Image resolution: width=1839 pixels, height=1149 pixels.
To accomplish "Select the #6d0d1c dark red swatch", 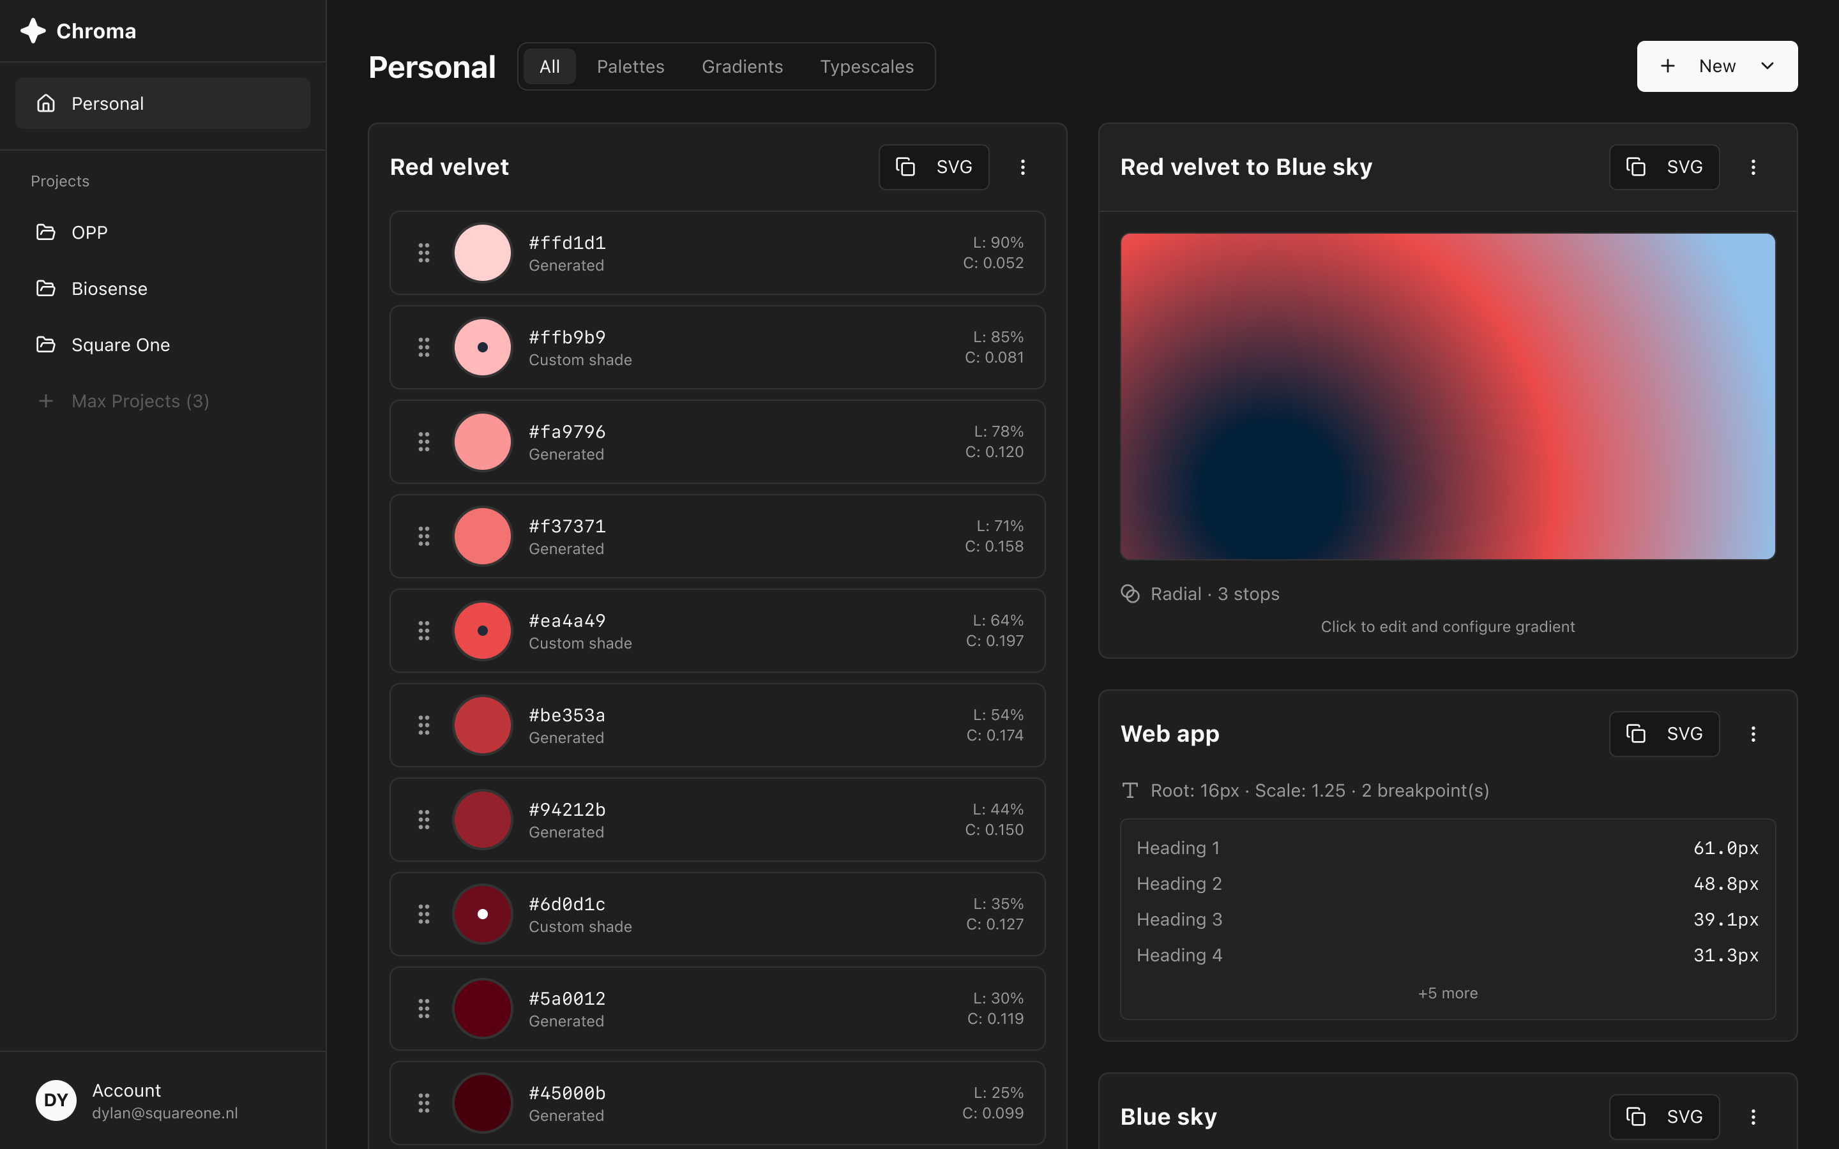I will click(x=483, y=914).
